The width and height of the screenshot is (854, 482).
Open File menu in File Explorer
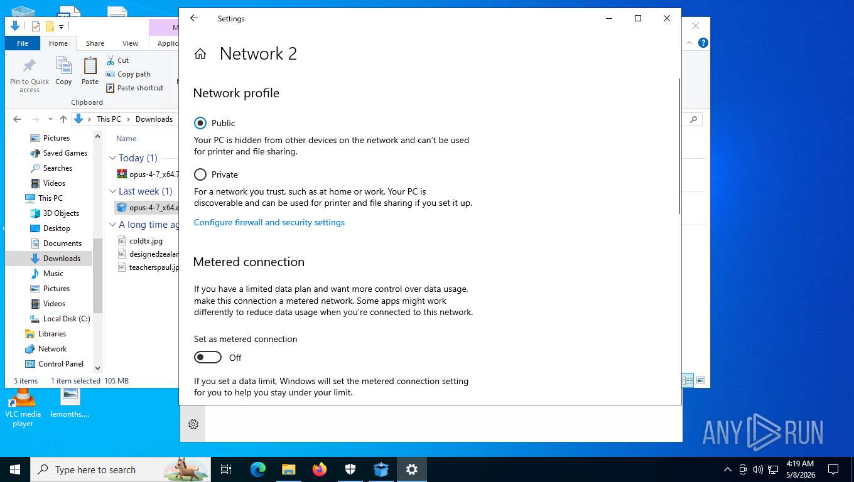(x=23, y=43)
